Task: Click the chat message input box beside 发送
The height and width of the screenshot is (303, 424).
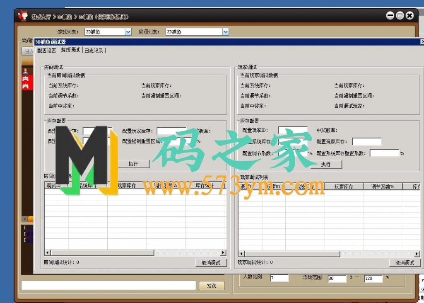Action: pyautogui.click(x=108, y=286)
